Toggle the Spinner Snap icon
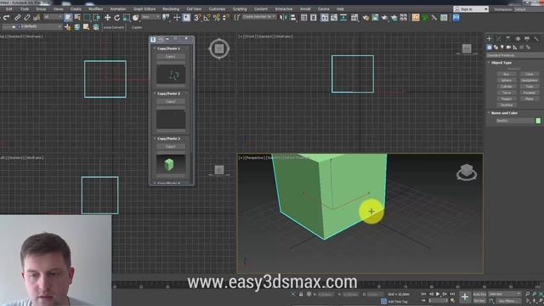This screenshot has height=306, width=544. 226,17
